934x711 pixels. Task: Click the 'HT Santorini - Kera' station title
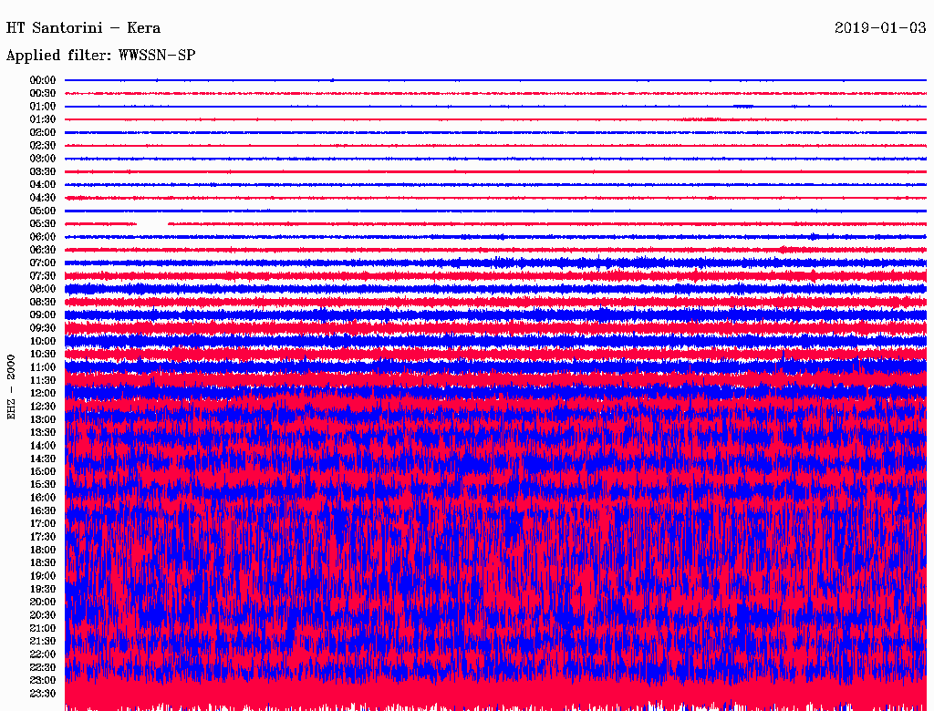[x=83, y=28]
